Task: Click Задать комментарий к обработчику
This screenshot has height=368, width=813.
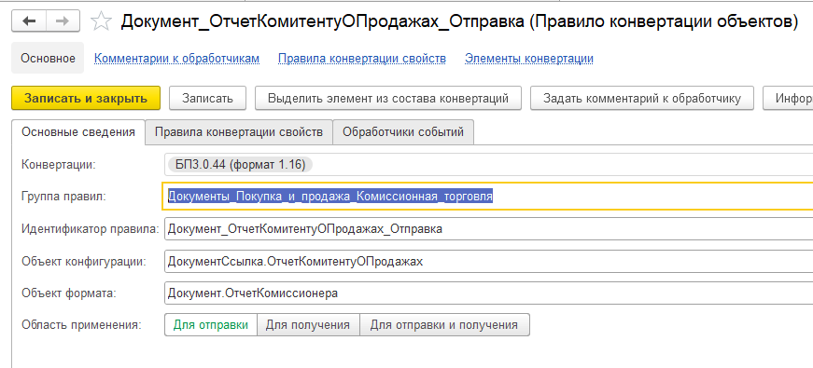Action: (x=642, y=99)
